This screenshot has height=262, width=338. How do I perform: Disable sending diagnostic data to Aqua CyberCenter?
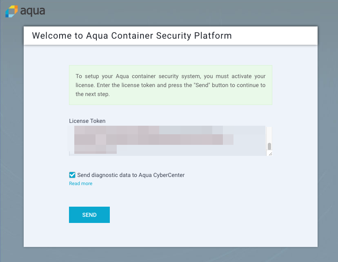click(x=72, y=175)
